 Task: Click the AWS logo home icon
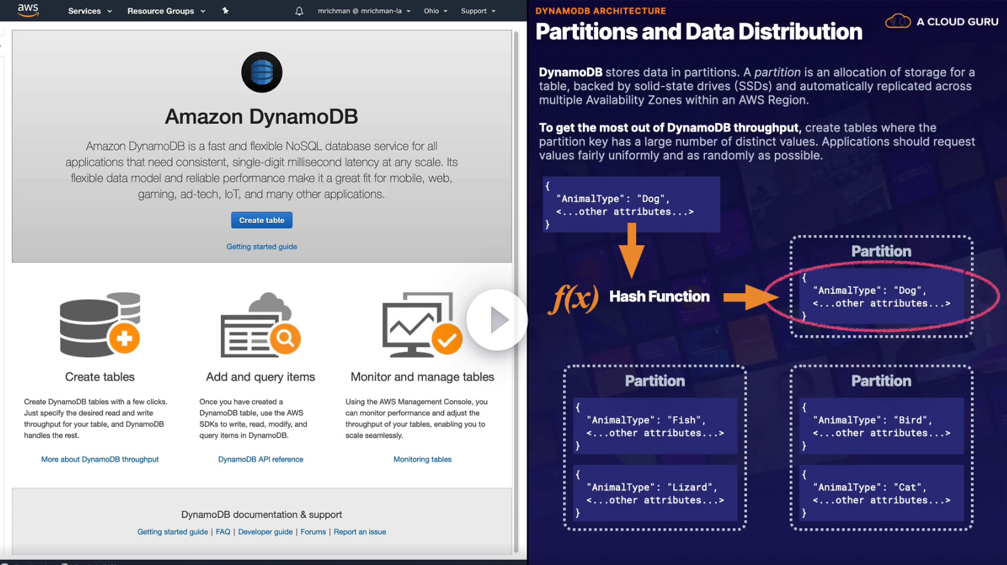[x=28, y=10]
